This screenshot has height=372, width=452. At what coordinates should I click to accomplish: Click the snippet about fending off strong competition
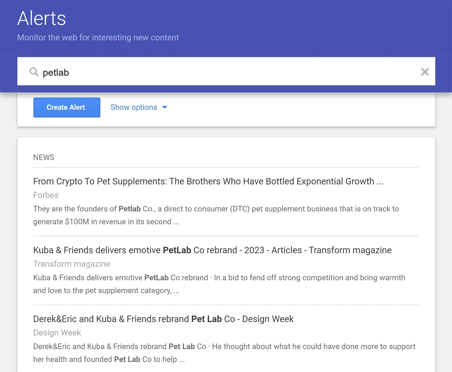pos(219,284)
